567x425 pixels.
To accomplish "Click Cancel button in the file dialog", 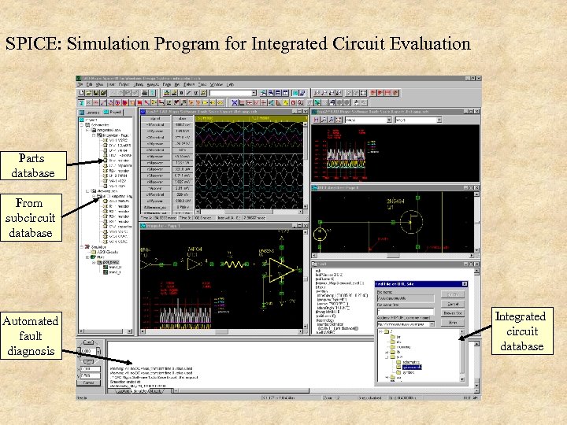I will (x=453, y=304).
